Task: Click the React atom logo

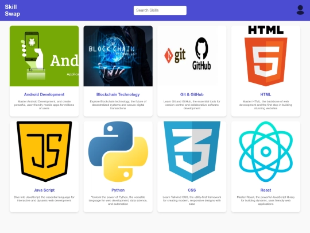Action: pyautogui.click(x=266, y=151)
